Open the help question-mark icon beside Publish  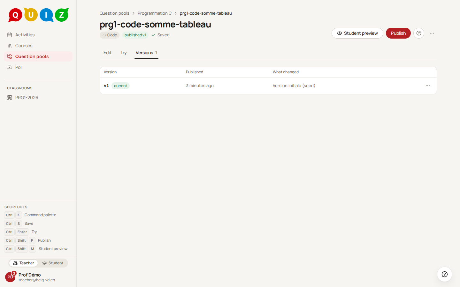(419, 33)
